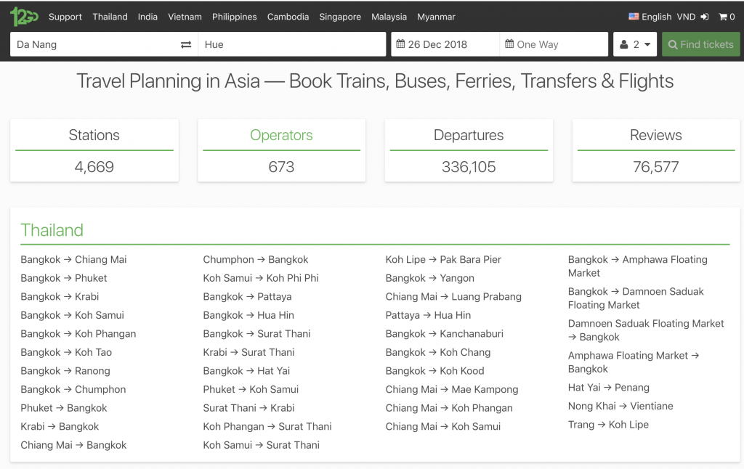This screenshot has height=469, width=744.
Task: Select Vietnam in the navigation bar
Action: 185,17
